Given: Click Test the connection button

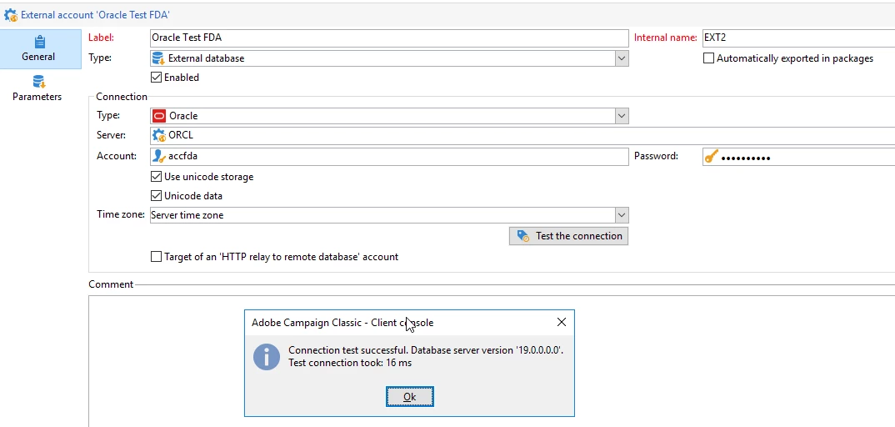Looking at the screenshot, I should pyautogui.click(x=568, y=236).
